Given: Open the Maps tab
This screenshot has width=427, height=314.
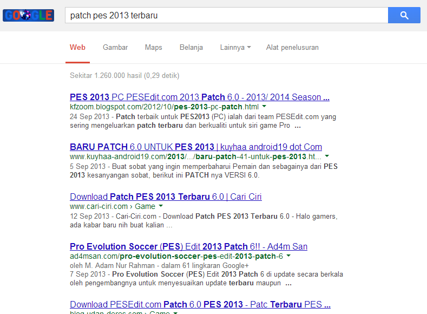Looking at the screenshot, I should pyautogui.click(x=153, y=47).
